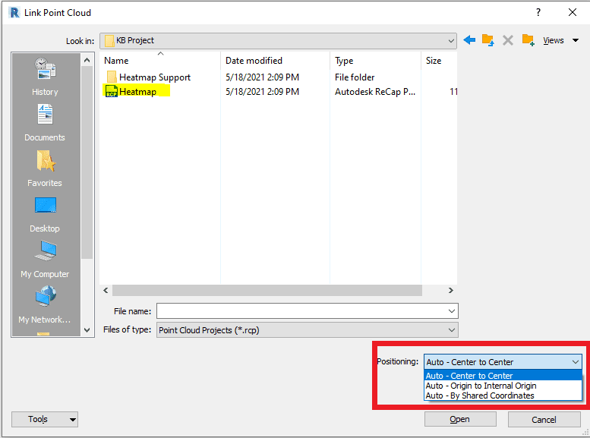Open Documents in places sidebar
Image resolution: width=590 pixels, height=438 pixels.
click(x=45, y=122)
